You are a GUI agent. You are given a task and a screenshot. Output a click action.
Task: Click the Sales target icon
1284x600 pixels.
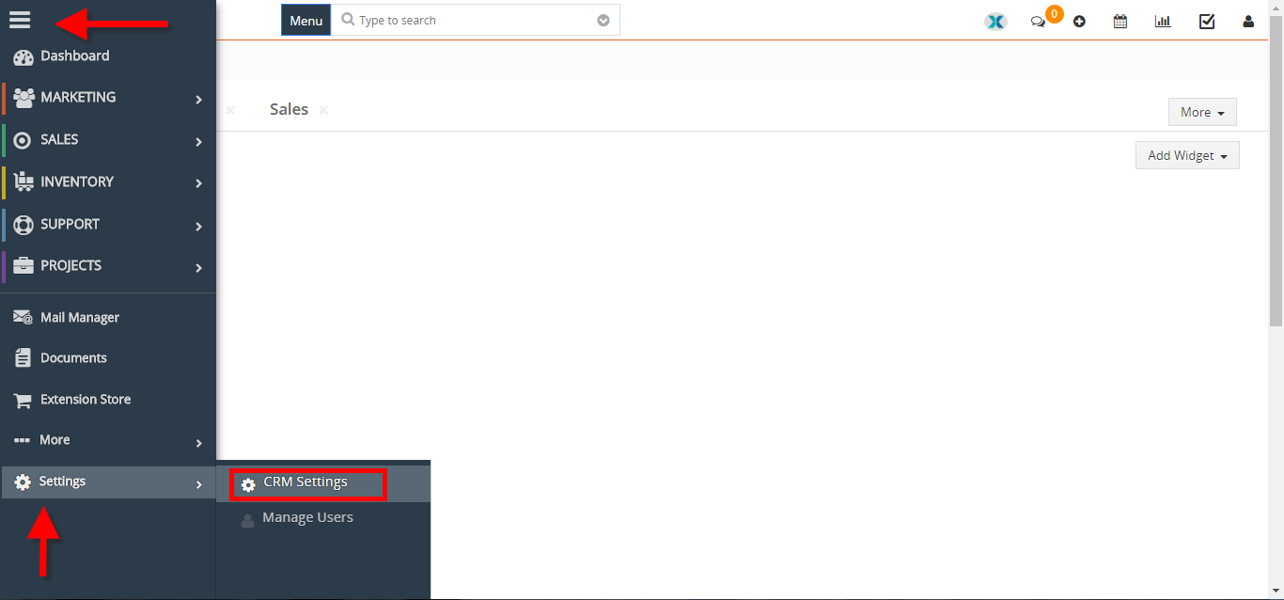23,140
